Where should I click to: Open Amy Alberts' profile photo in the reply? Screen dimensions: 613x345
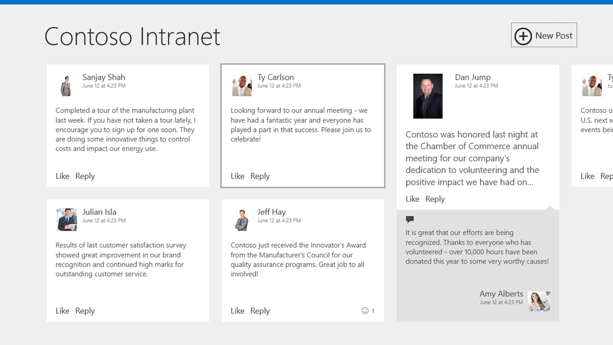pyautogui.click(x=539, y=301)
